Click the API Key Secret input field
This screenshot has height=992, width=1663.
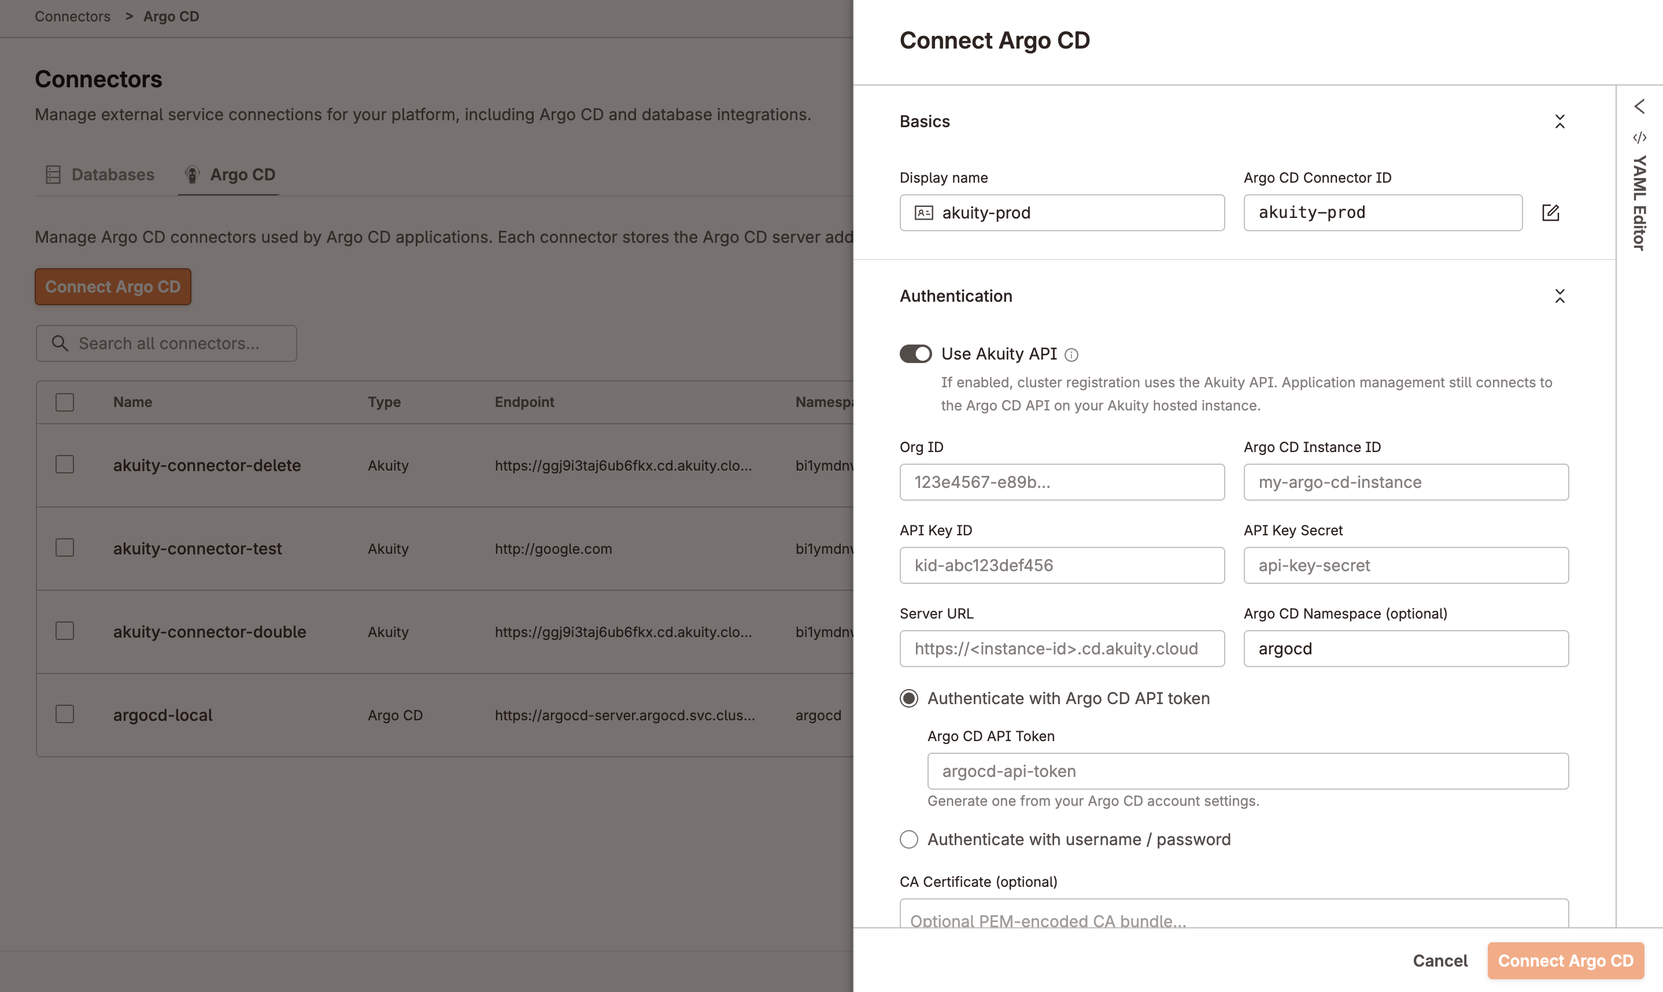[1406, 565]
